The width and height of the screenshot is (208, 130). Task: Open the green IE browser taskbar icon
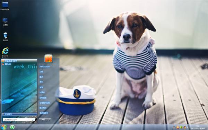click(12, 127)
